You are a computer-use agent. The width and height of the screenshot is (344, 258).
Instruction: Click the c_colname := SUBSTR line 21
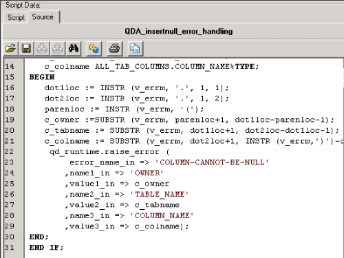tap(194, 141)
